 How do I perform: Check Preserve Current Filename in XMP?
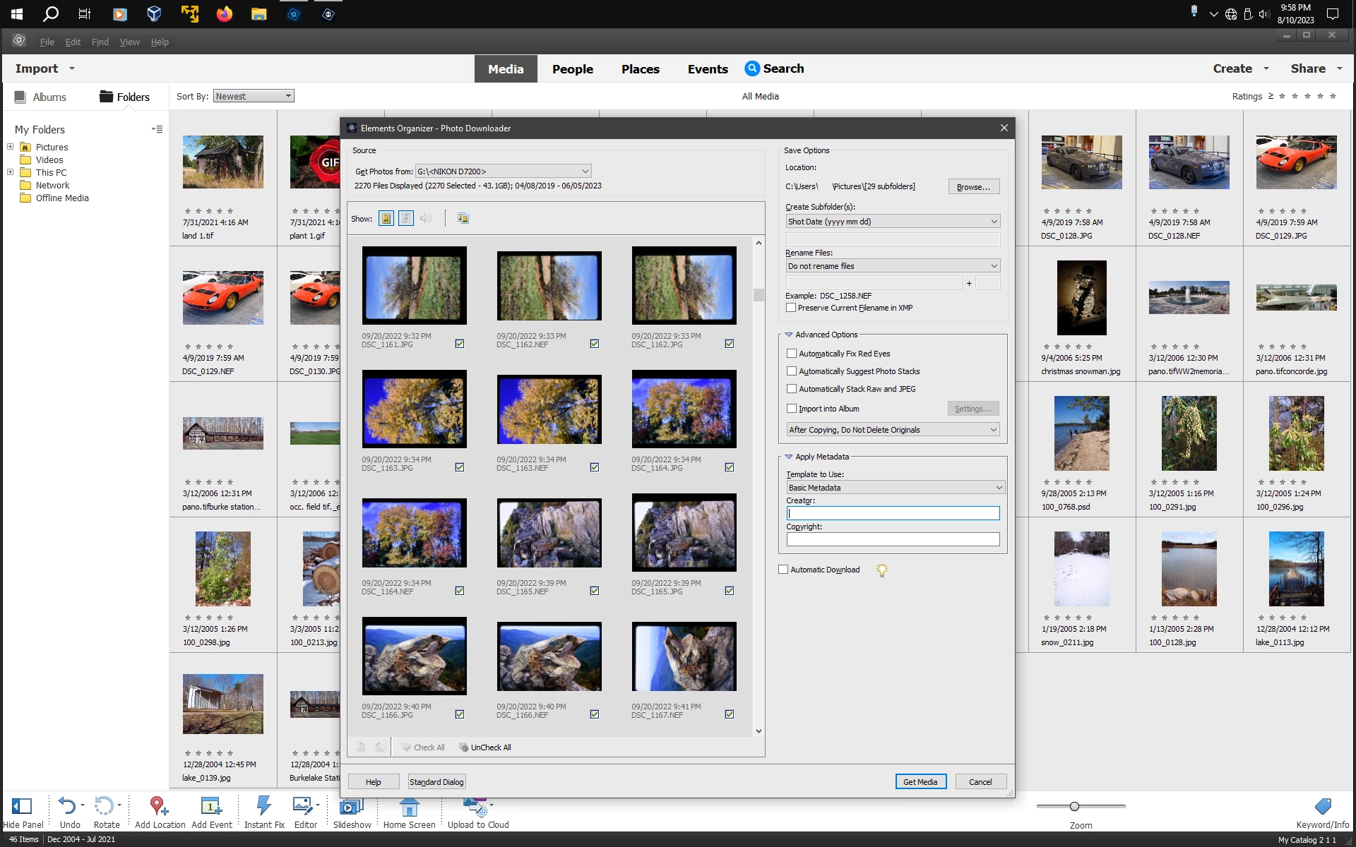791,308
